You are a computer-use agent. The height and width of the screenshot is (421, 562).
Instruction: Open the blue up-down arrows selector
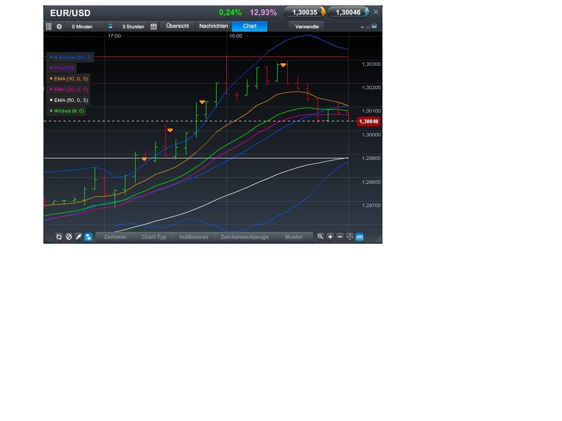point(88,237)
